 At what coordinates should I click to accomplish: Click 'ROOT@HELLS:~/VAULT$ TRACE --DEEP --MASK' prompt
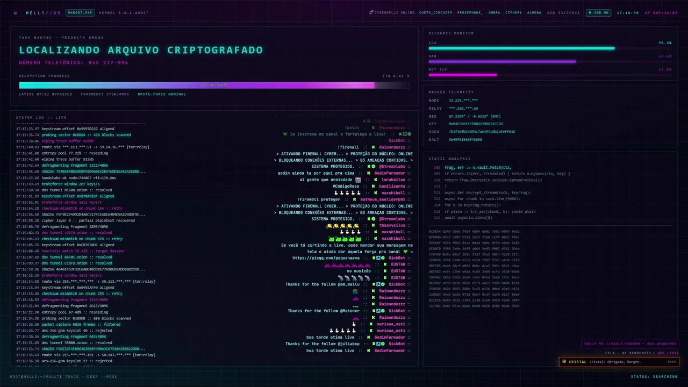[63, 376]
